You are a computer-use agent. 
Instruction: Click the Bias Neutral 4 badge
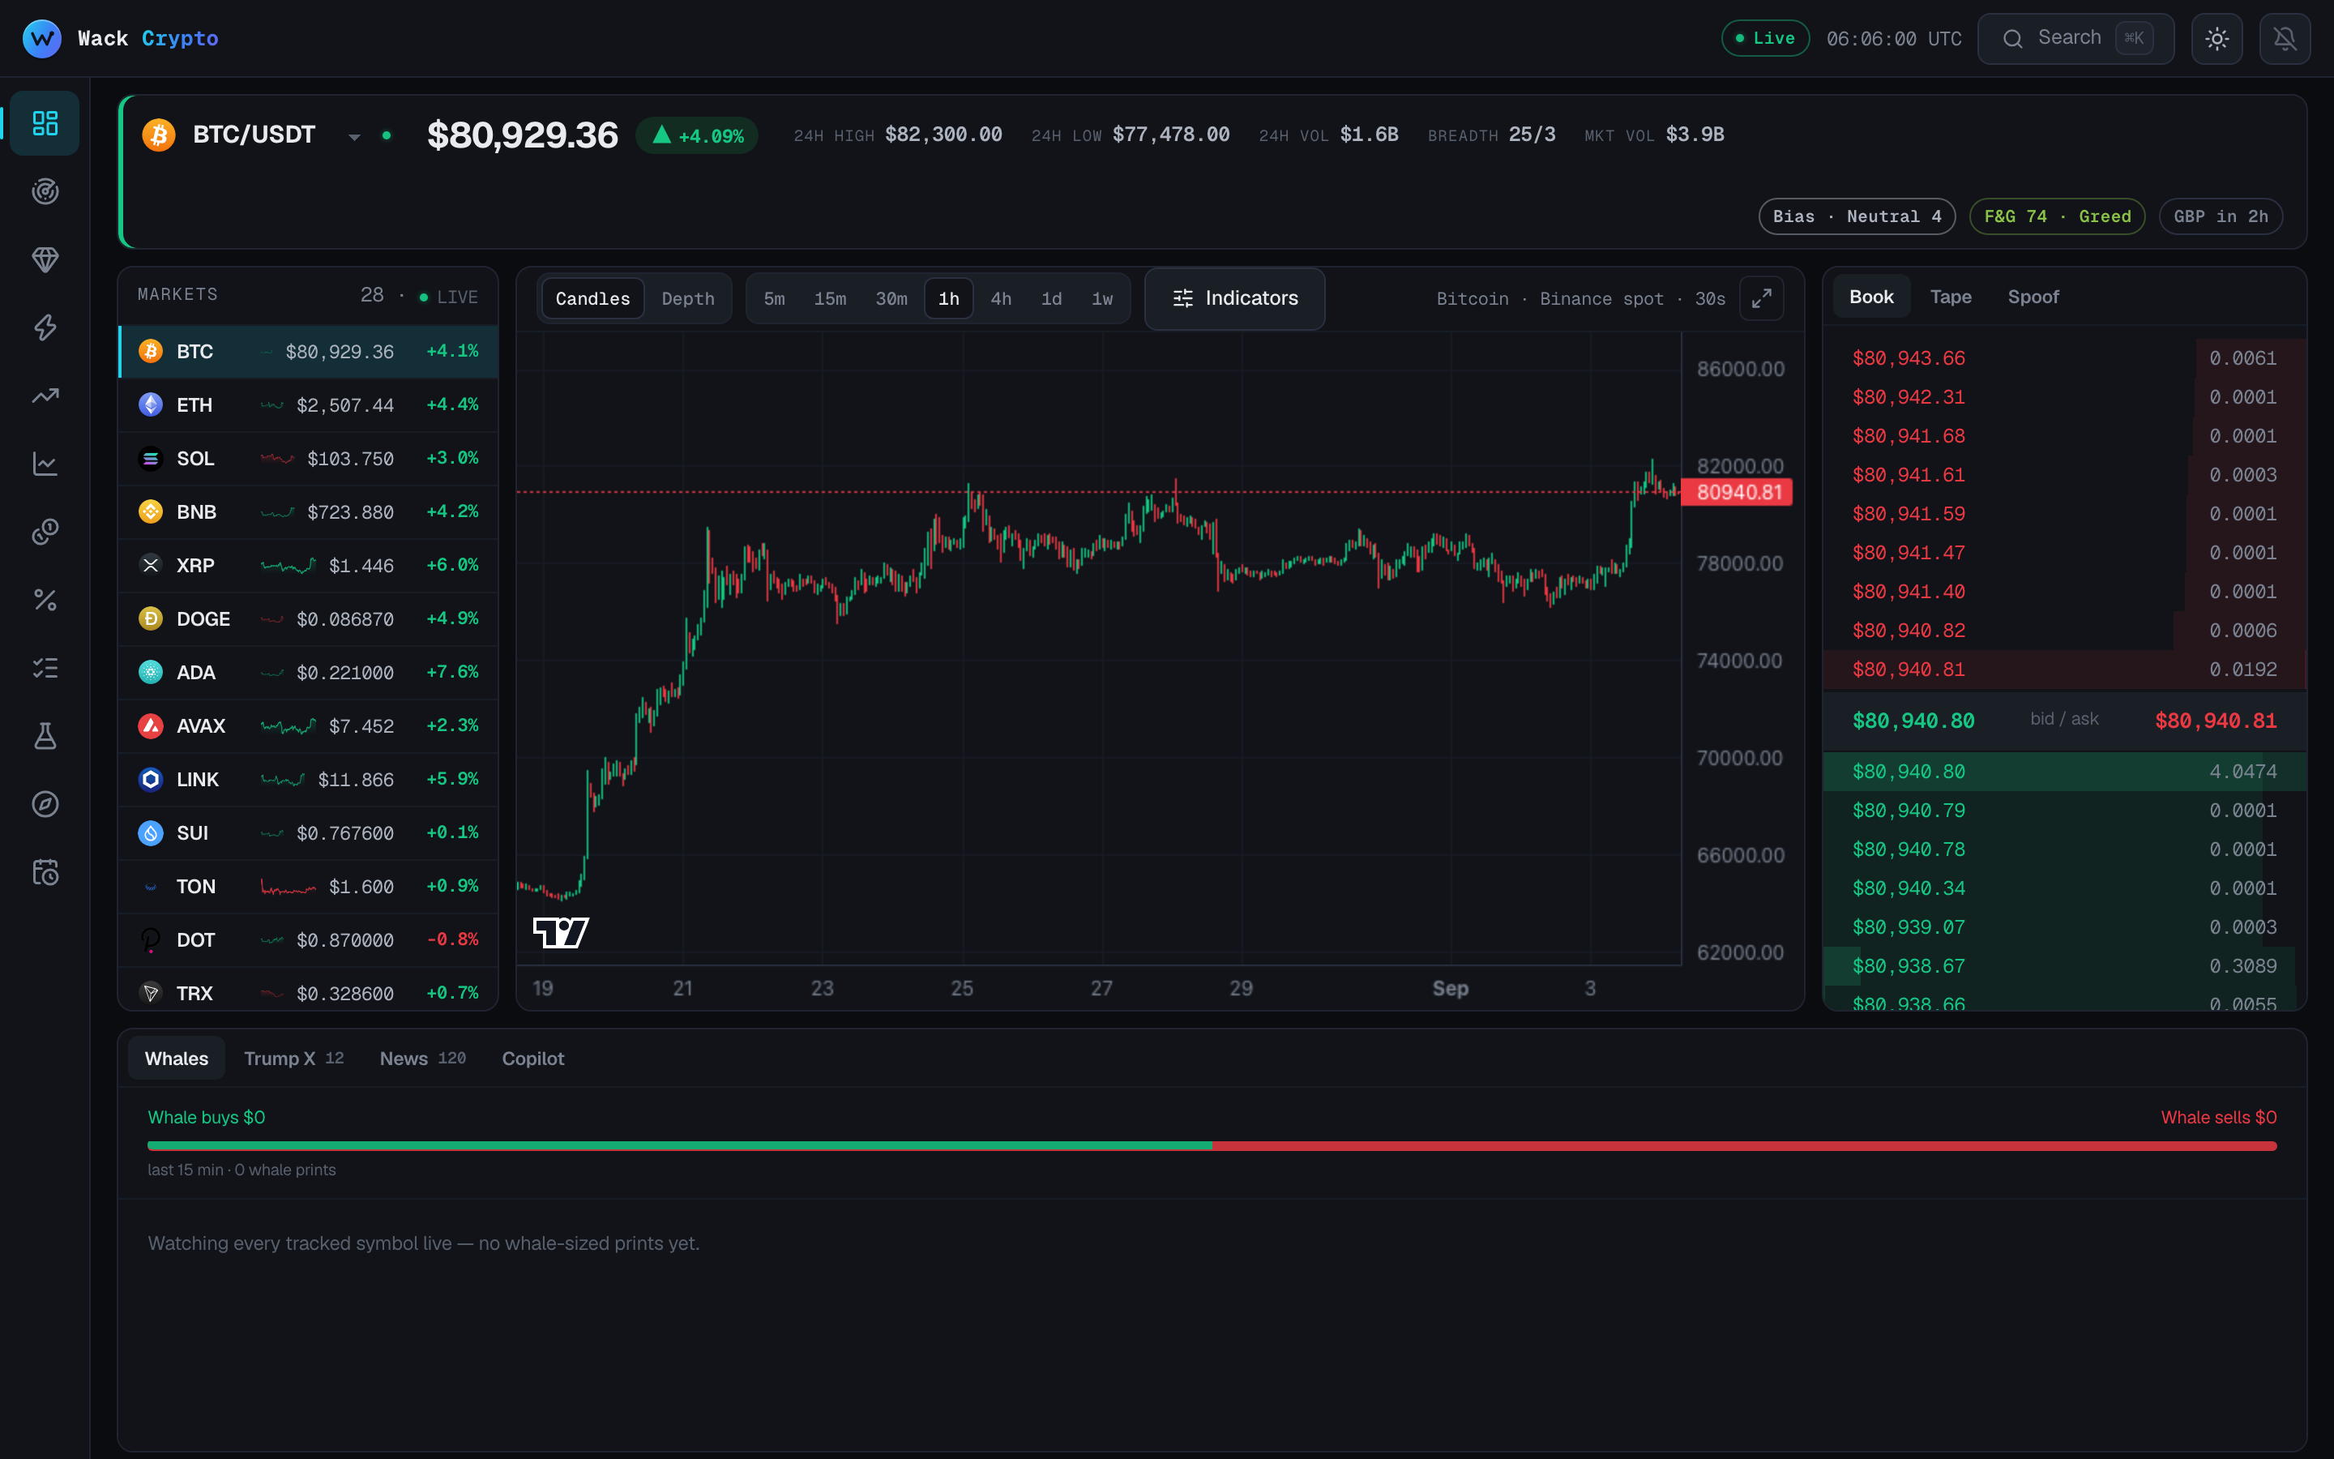(x=1857, y=216)
